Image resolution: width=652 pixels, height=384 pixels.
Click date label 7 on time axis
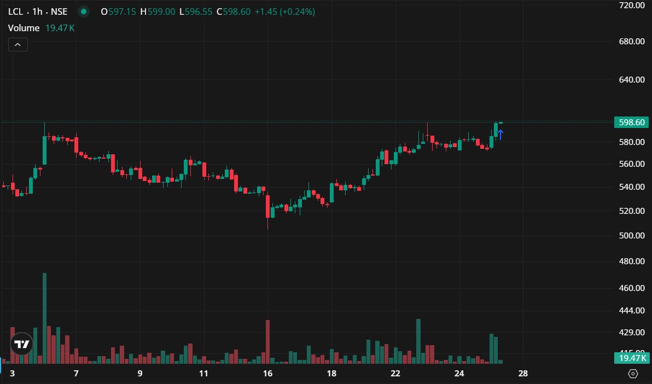(x=76, y=373)
